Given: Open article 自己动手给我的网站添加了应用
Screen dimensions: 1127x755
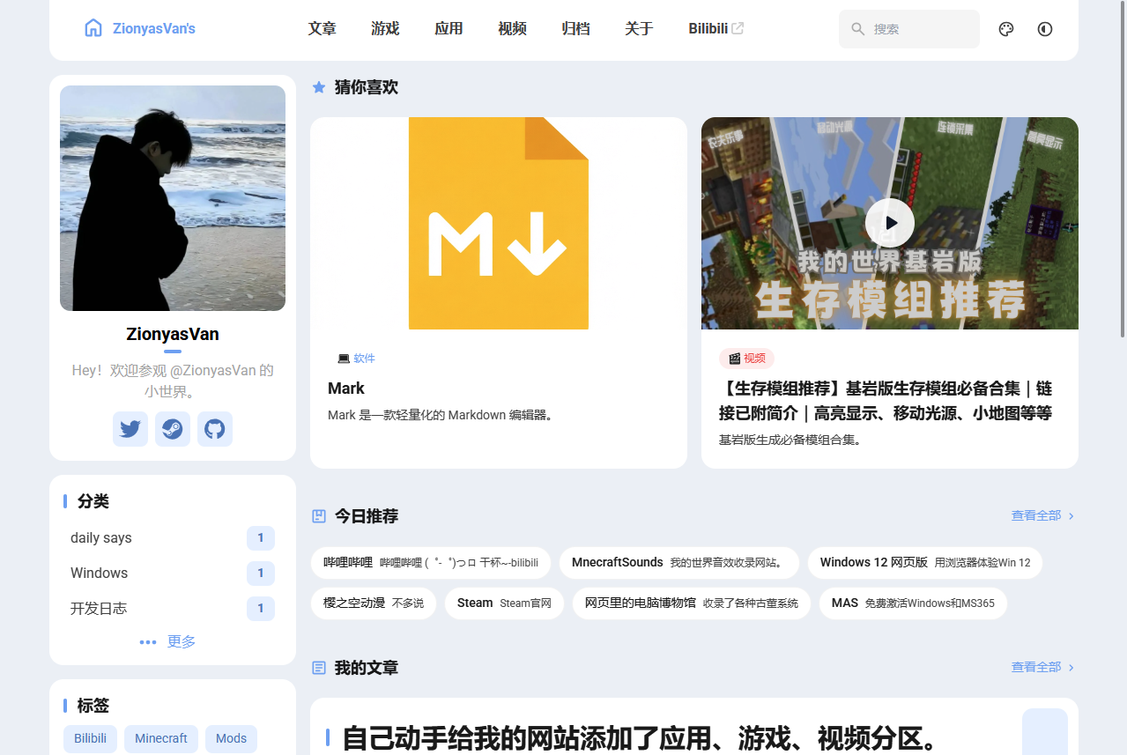Looking at the screenshot, I should pyautogui.click(x=640, y=738).
